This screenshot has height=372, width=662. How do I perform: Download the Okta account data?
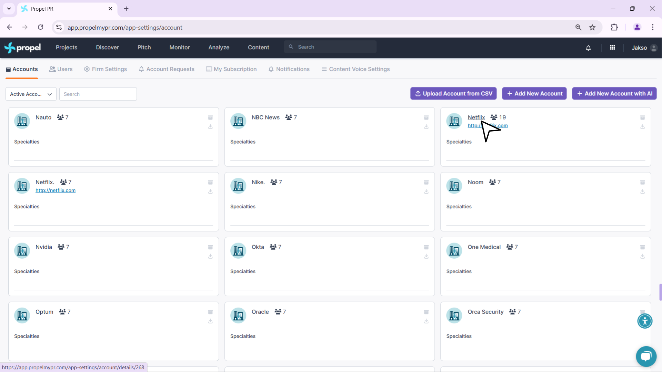426,256
